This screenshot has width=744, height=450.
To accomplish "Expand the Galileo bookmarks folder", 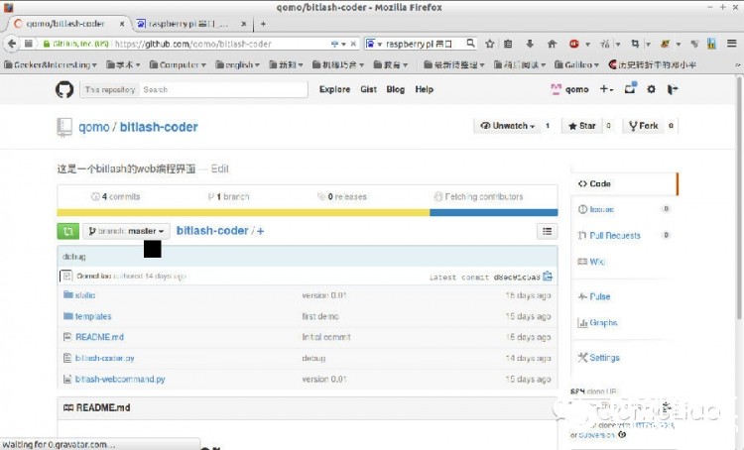I will click(x=576, y=64).
